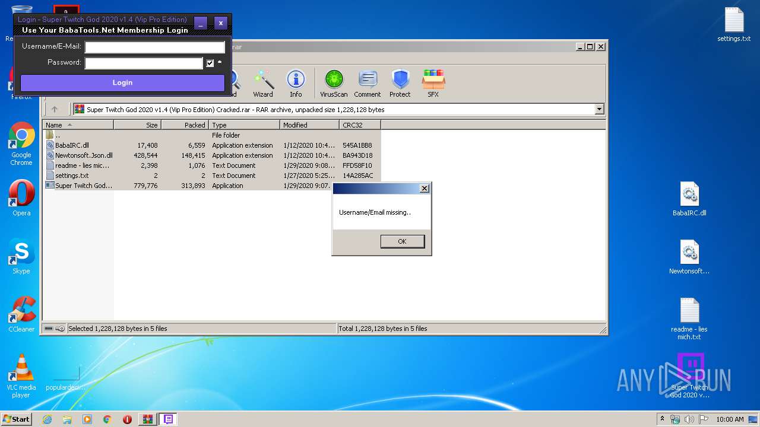This screenshot has height=427, width=760.
Task: Sort by the CRC32 column header
Action: (x=360, y=125)
